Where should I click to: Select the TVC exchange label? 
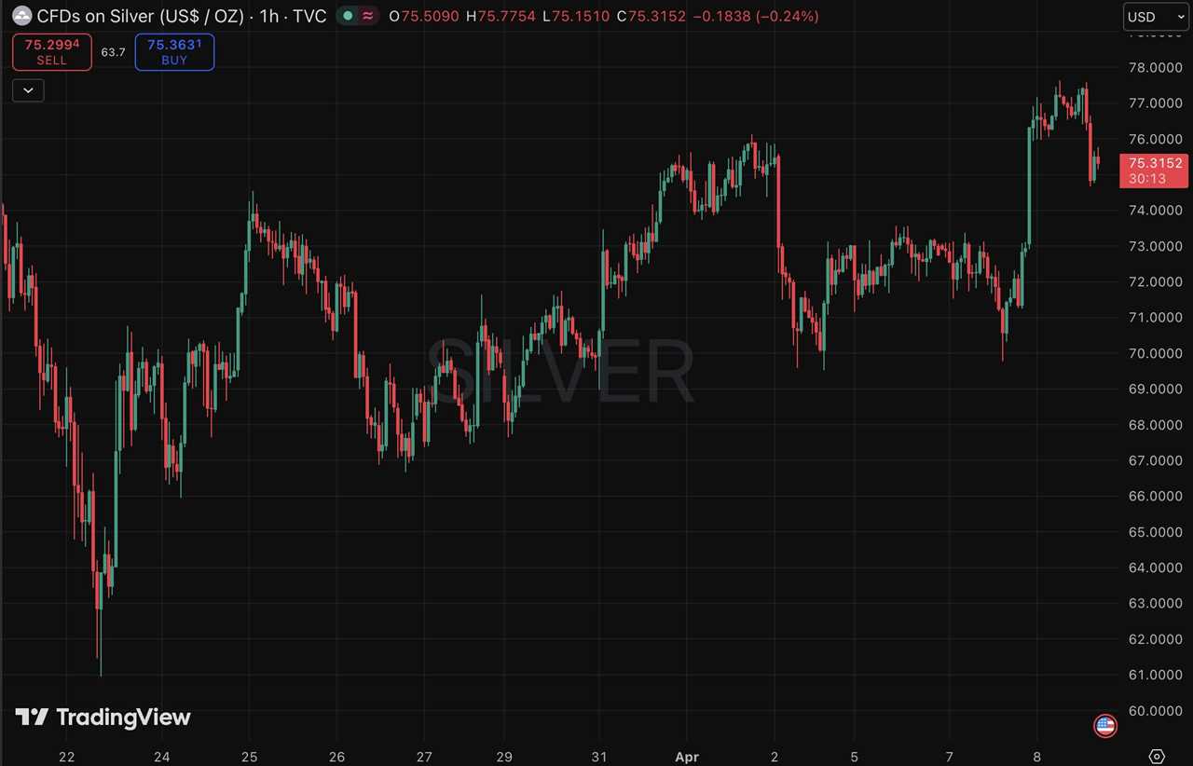tap(309, 16)
